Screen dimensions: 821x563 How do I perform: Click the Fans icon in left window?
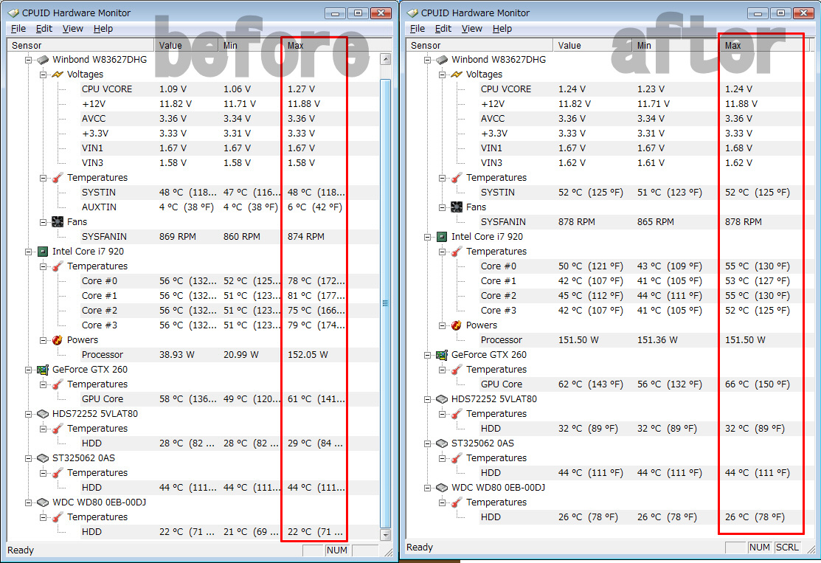click(58, 222)
